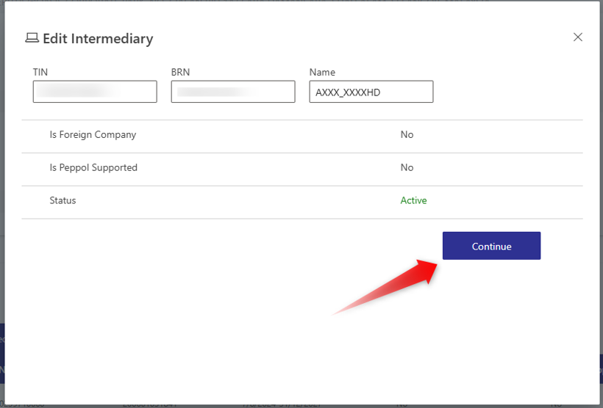Click the 'BRN' field label
Screen dimensions: 603x408
click(x=180, y=72)
